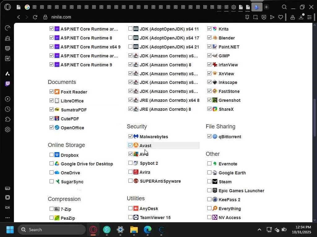317x237 pixels.
Task: Click the OneDrive cloud icon
Action: 57,173
